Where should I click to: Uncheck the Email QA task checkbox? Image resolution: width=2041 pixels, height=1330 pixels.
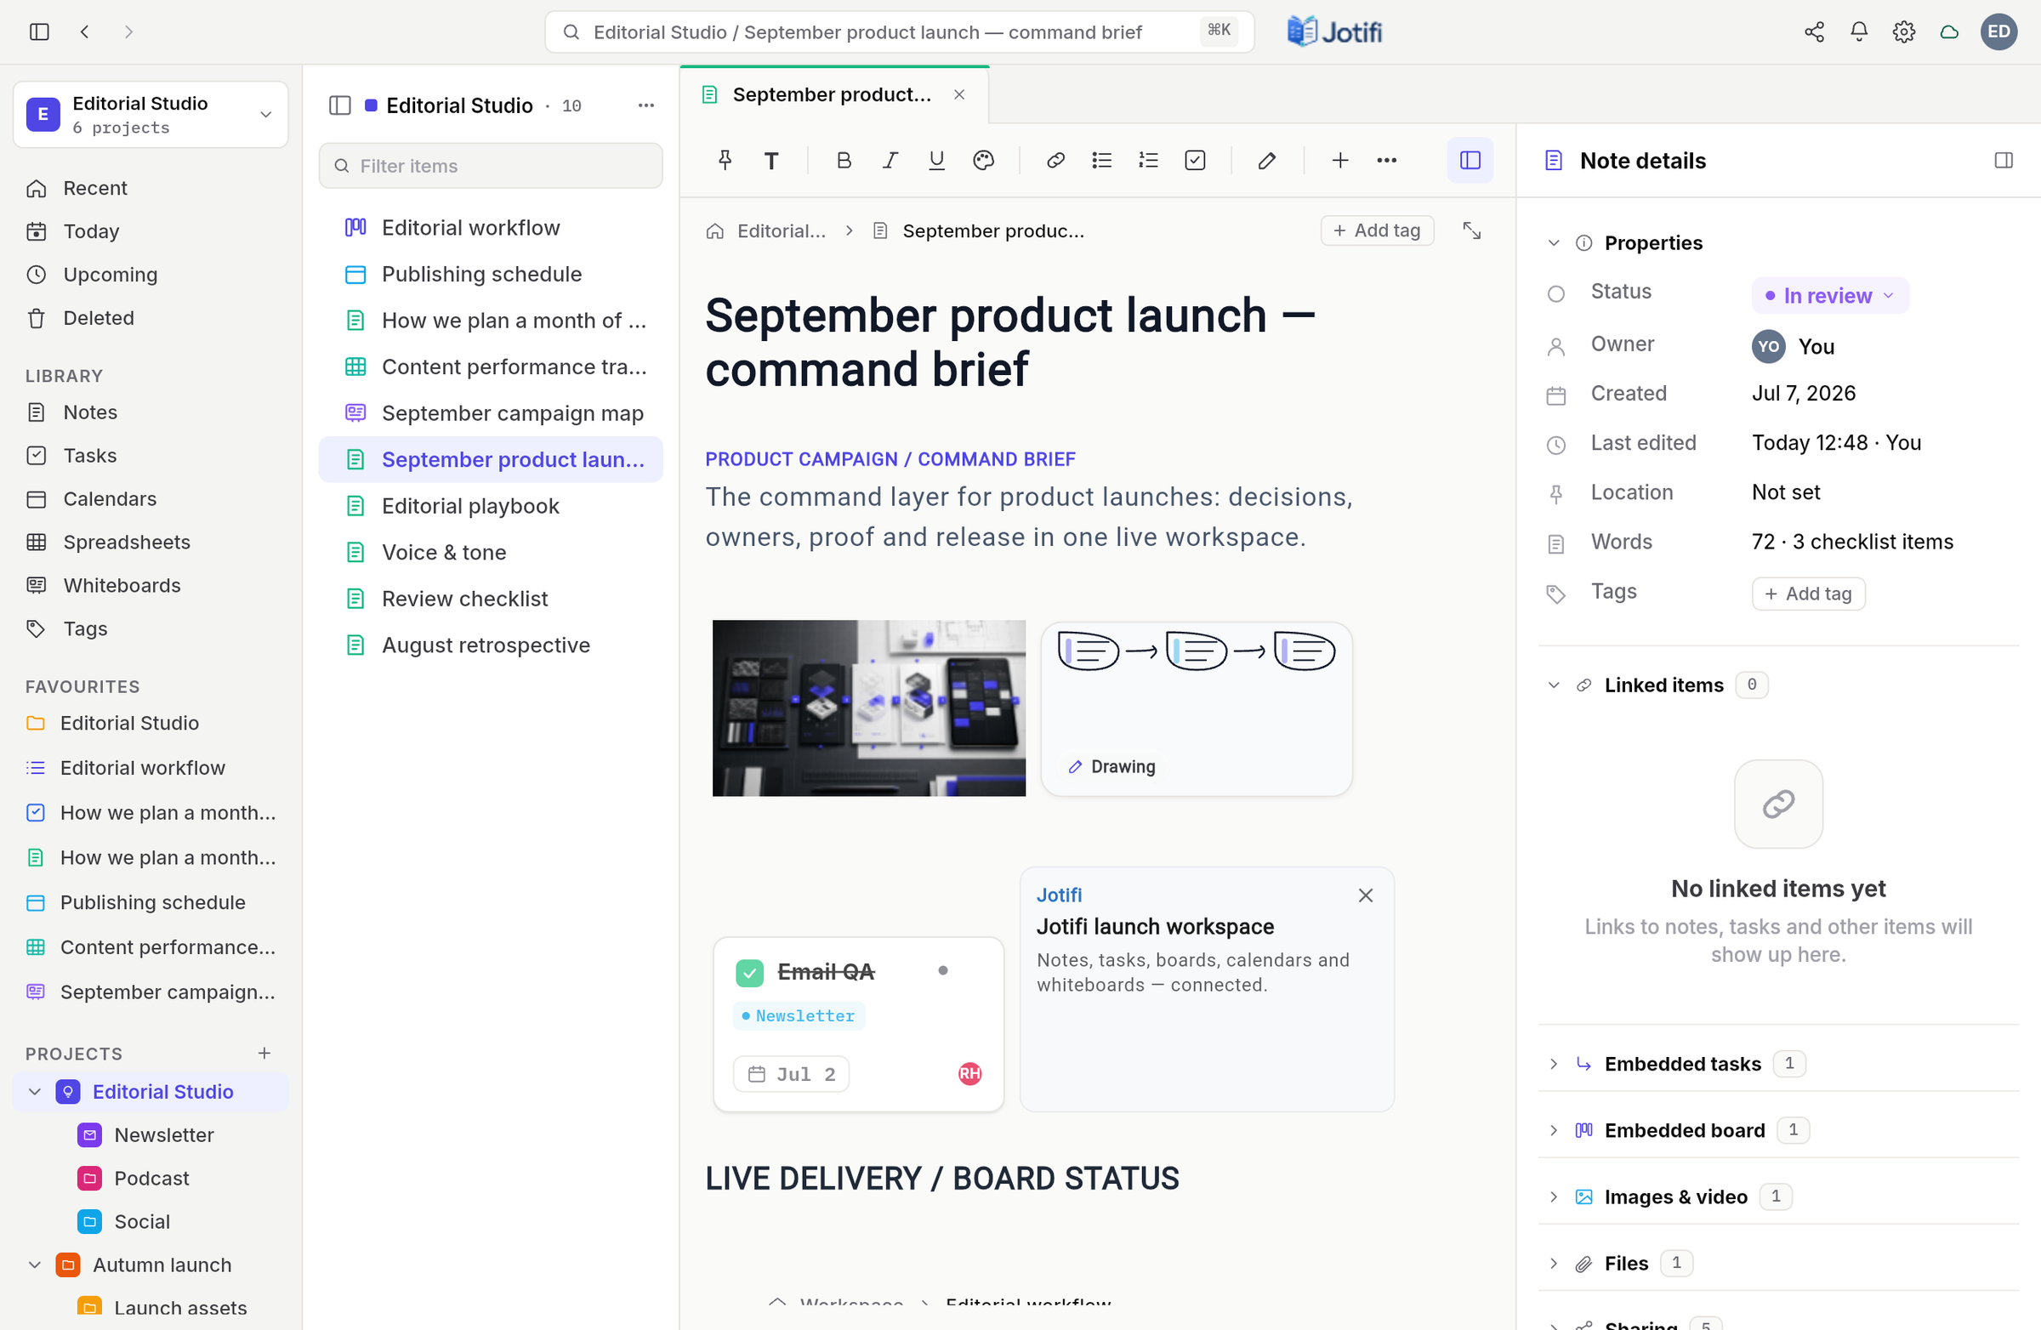[x=748, y=973]
